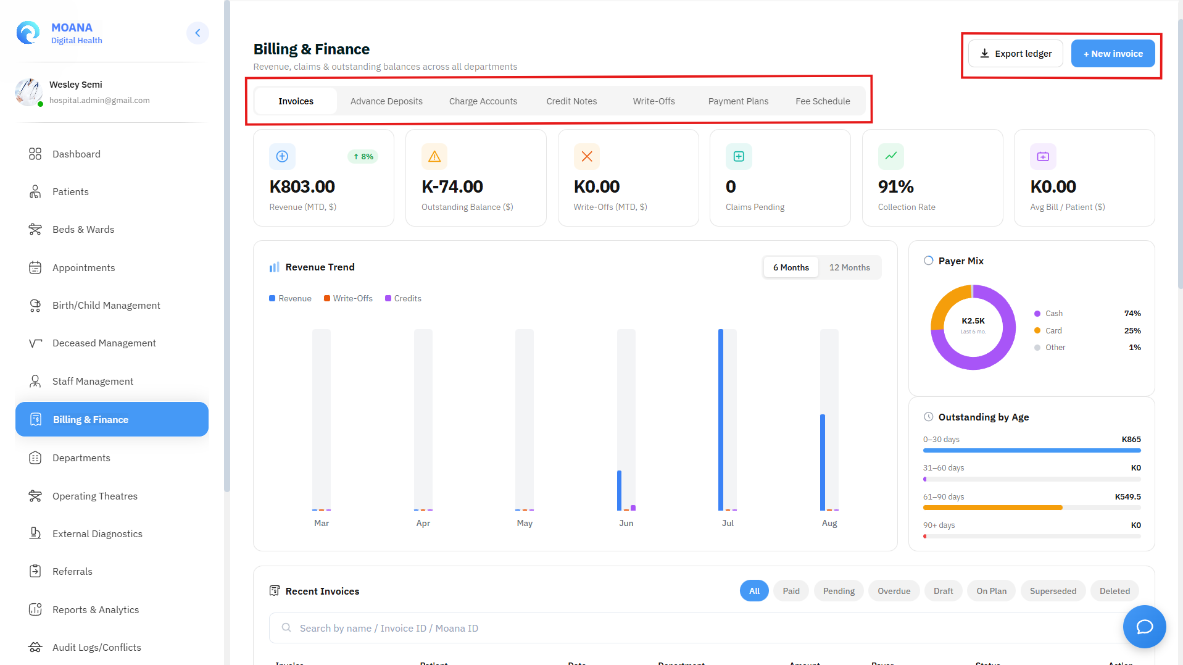Open Departments menu label

click(x=81, y=458)
